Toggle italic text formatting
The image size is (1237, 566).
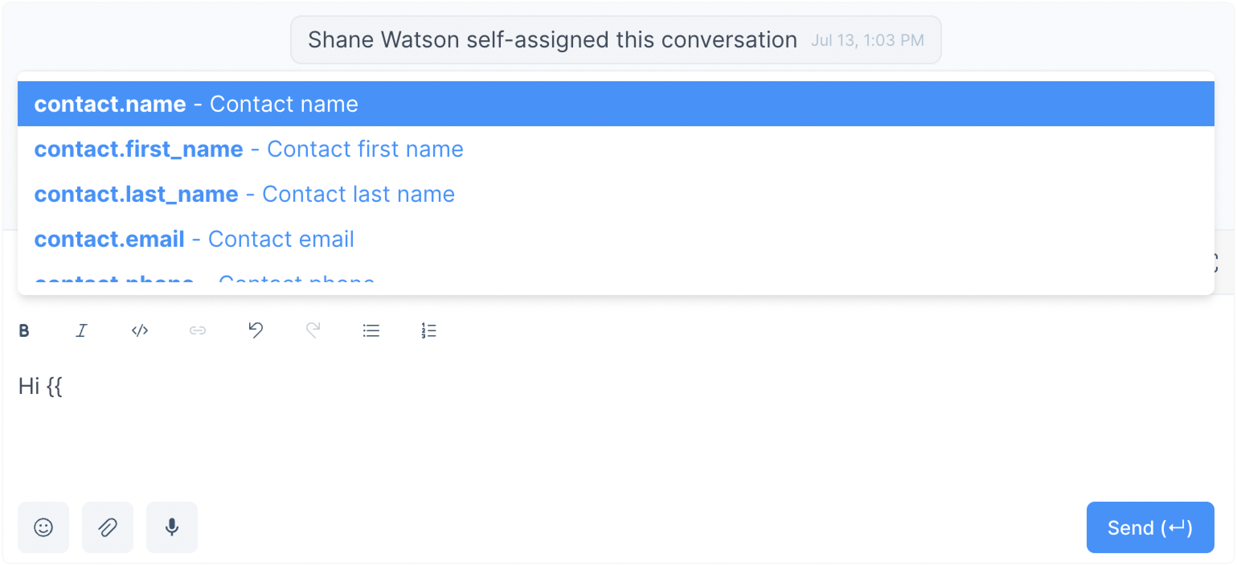(x=82, y=330)
